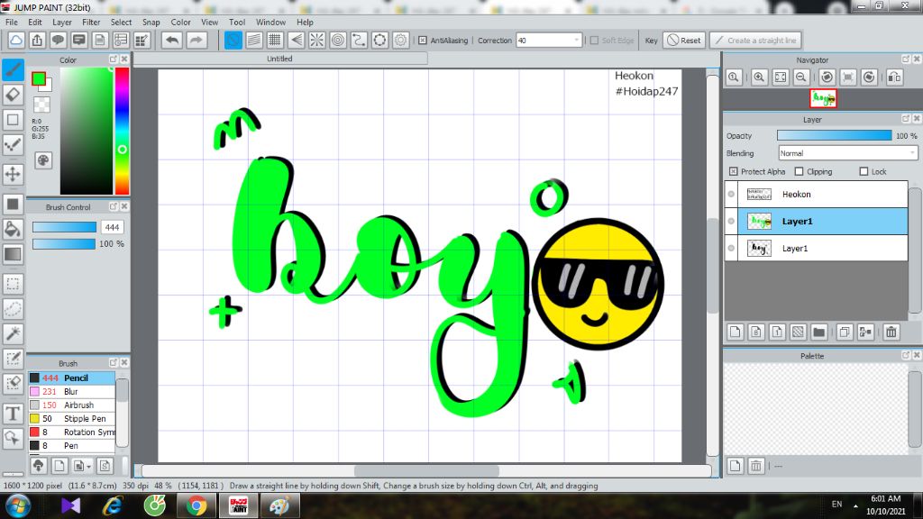Screen dimensions: 923x519
Task: Toggle the Protect Alpha checkbox
Action: pos(734,172)
